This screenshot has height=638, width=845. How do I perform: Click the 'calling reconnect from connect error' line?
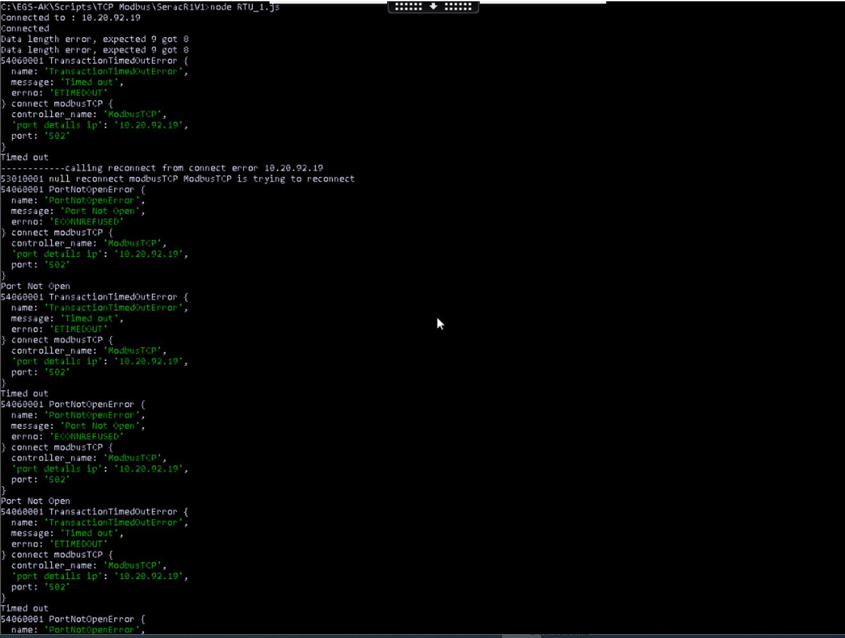[x=162, y=168]
